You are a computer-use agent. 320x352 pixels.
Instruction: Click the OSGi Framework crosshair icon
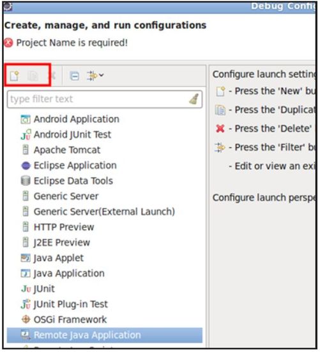pos(26,319)
